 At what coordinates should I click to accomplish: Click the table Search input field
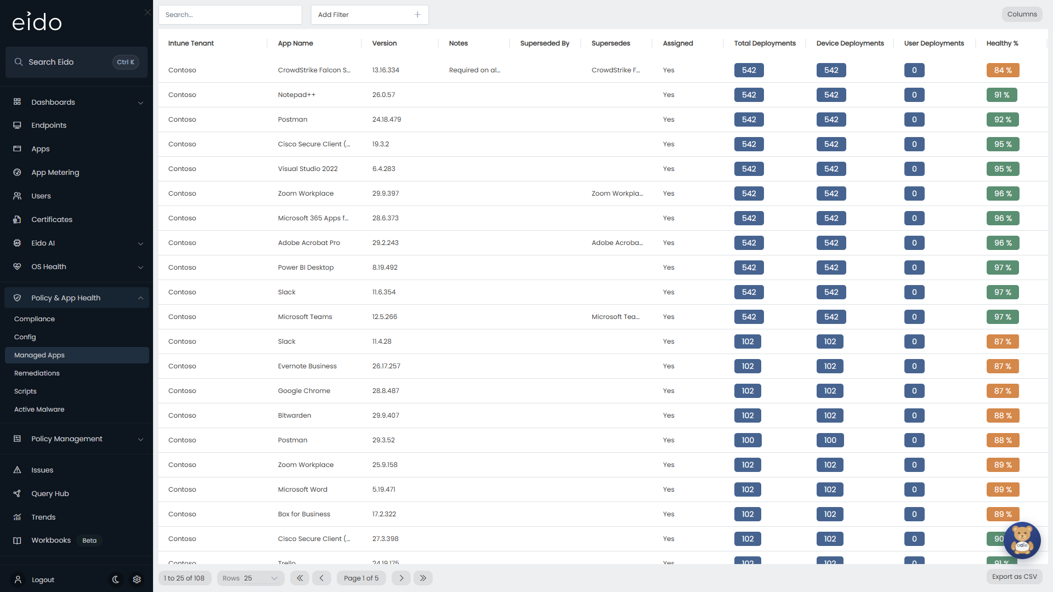click(230, 15)
